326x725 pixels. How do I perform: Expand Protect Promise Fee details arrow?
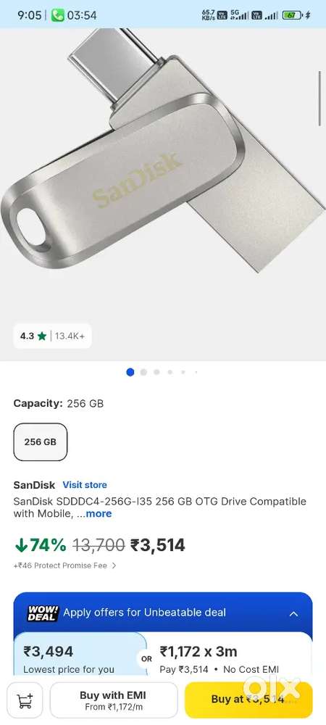coord(114,565)
